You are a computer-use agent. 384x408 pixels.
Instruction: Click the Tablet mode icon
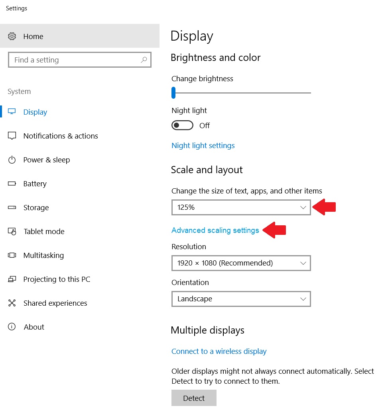(x=12, y=231)
